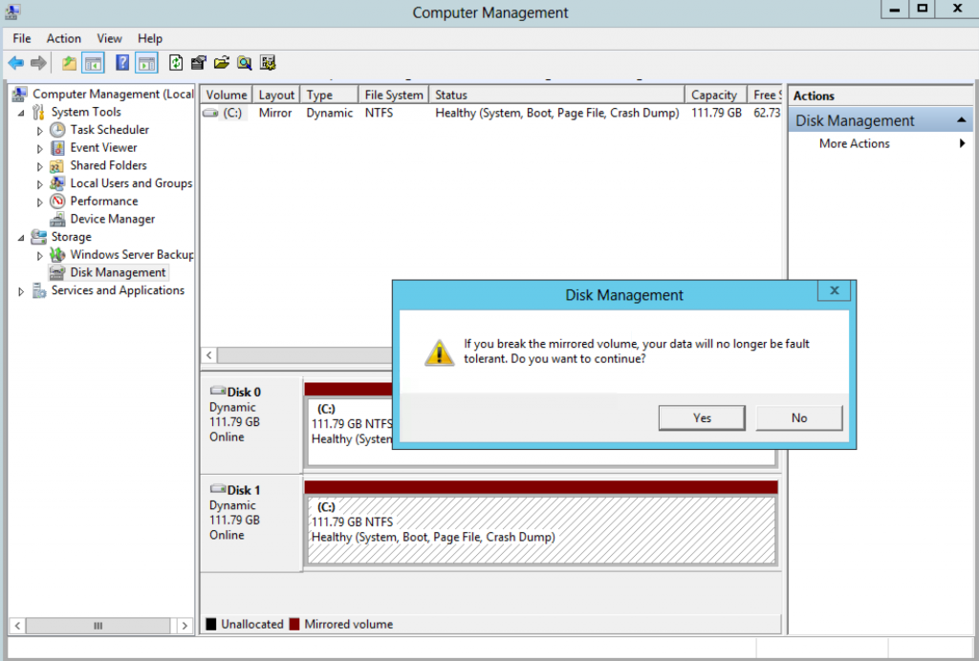Click the last toolbar icon after the magnifier
The height and width of the screenshot is (661, 979).
(268, 63)
